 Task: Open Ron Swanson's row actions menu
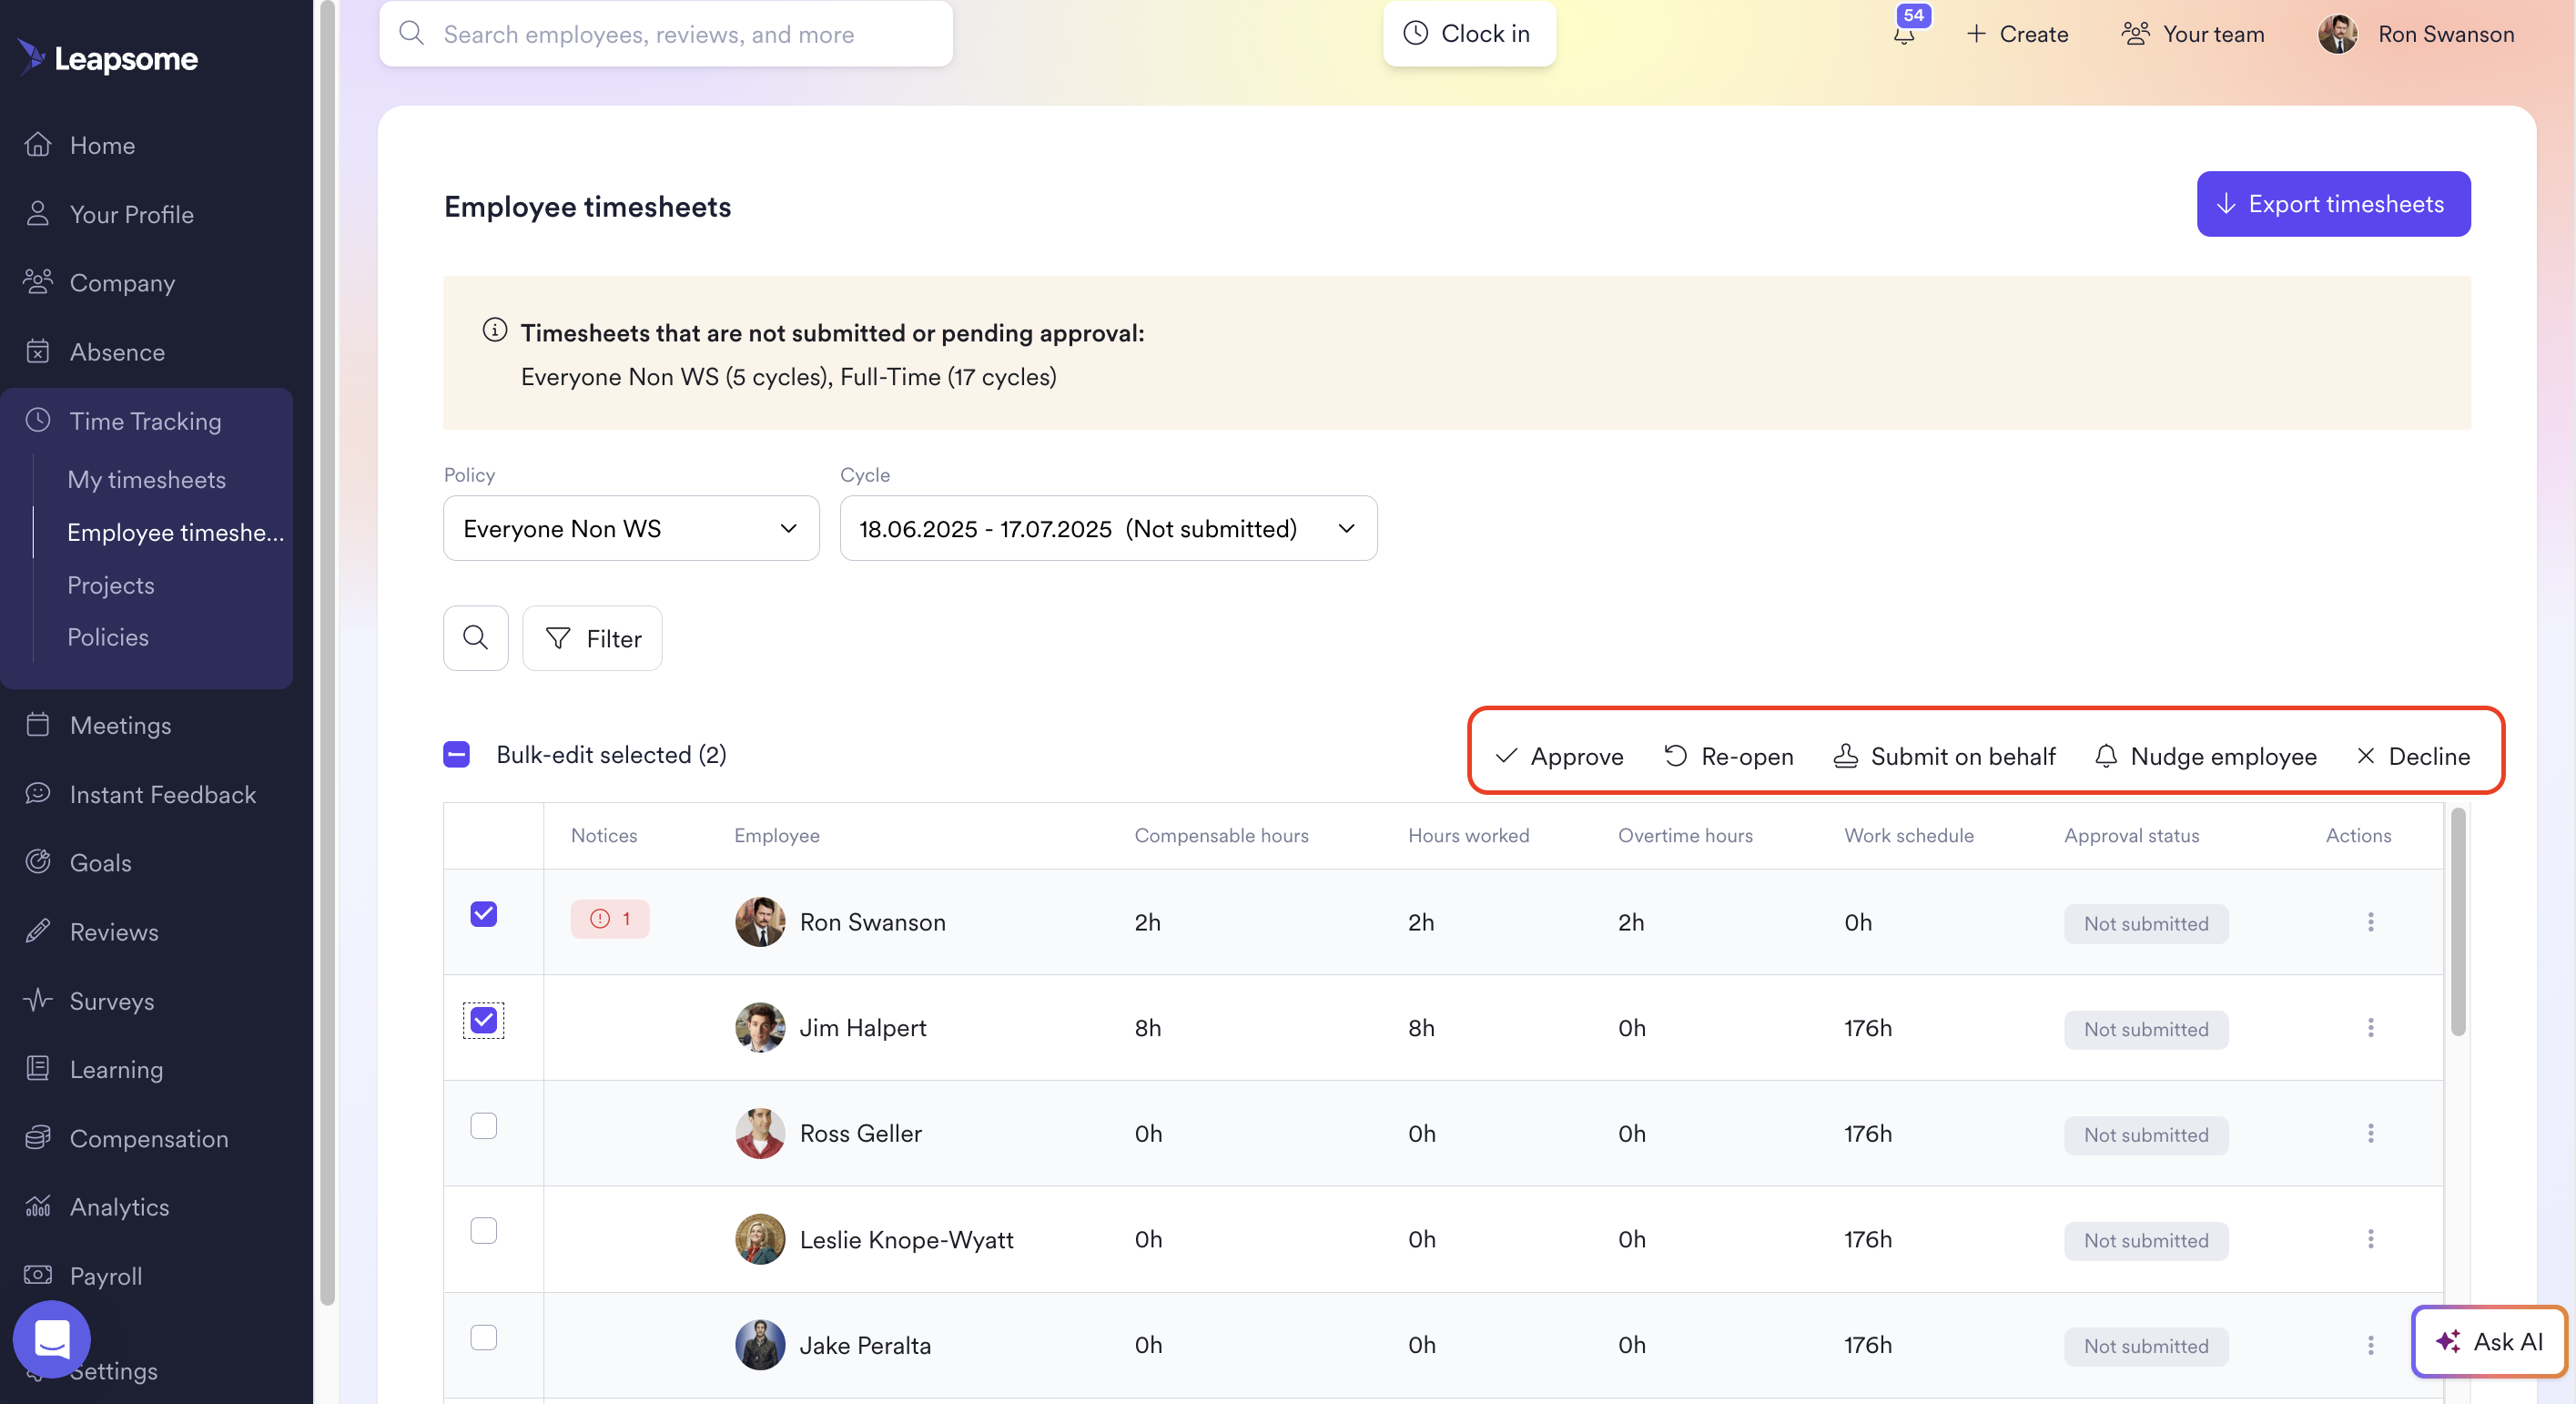coord(2370,922)
